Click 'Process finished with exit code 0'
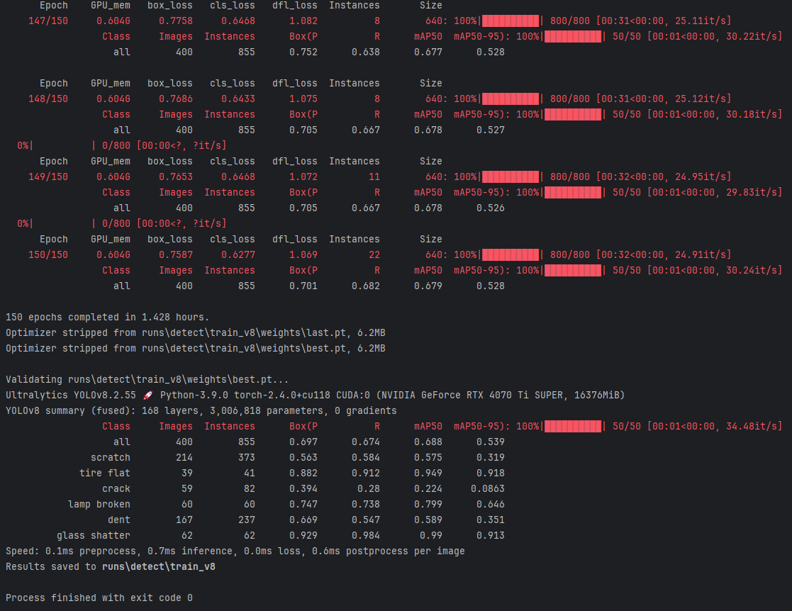 [99, 598]
